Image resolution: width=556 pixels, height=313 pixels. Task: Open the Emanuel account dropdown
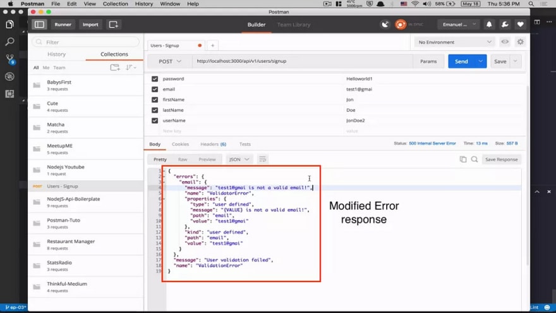tap(459, 25)
